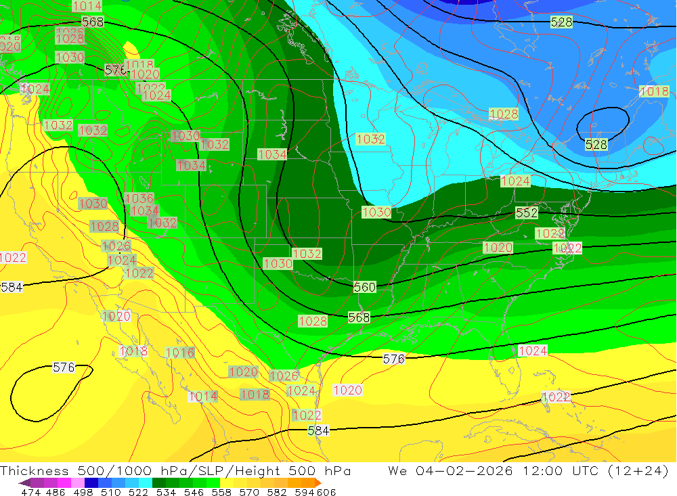Click the legend value 558
Viewport: 677px width, 496px height.
point(221,492)
